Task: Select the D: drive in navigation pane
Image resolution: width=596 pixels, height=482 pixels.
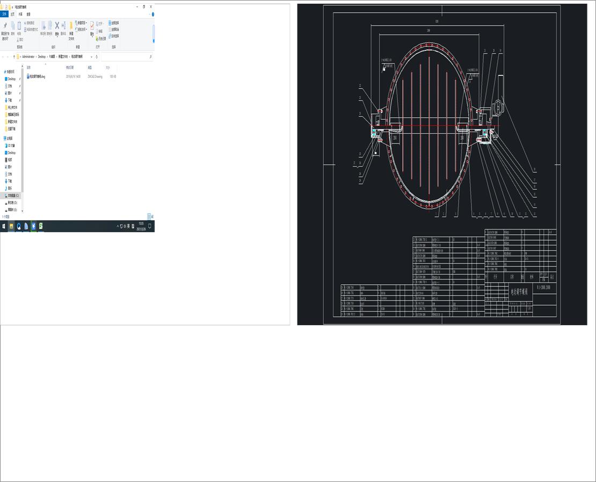Action: click(11, 203)
